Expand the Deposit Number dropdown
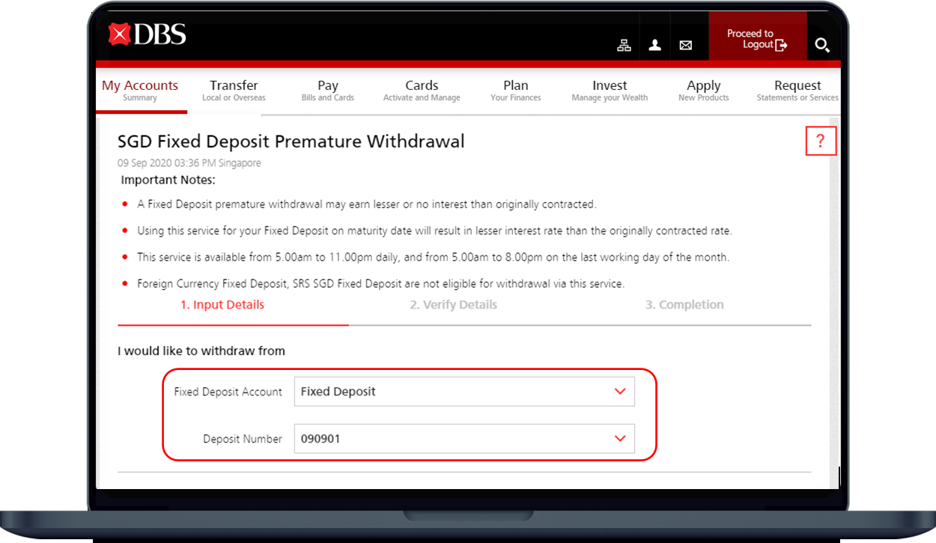 click(x=464, y=439)
